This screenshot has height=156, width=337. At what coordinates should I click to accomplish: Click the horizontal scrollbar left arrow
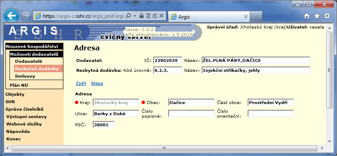[x=7, y=148]
